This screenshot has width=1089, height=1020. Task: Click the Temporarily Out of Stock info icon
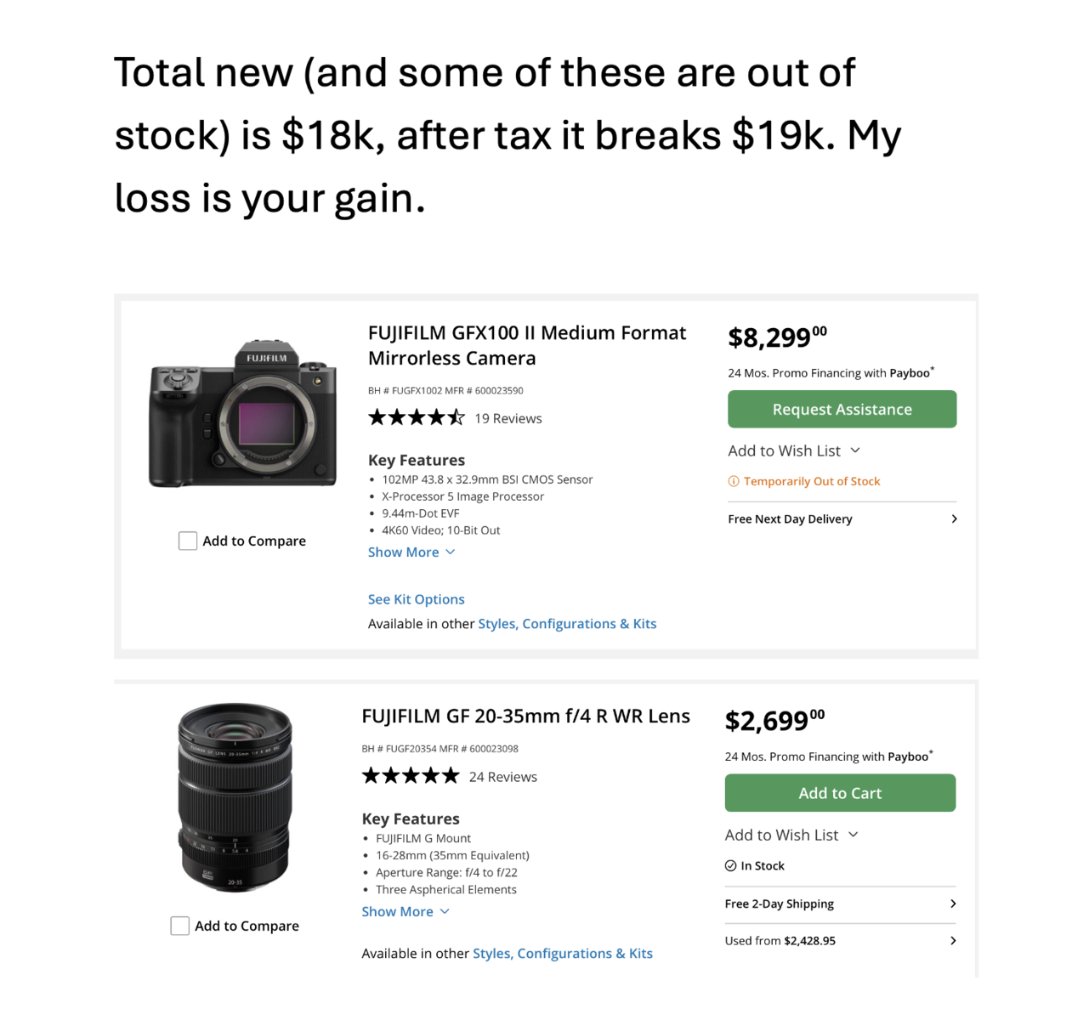click(734, 481)
